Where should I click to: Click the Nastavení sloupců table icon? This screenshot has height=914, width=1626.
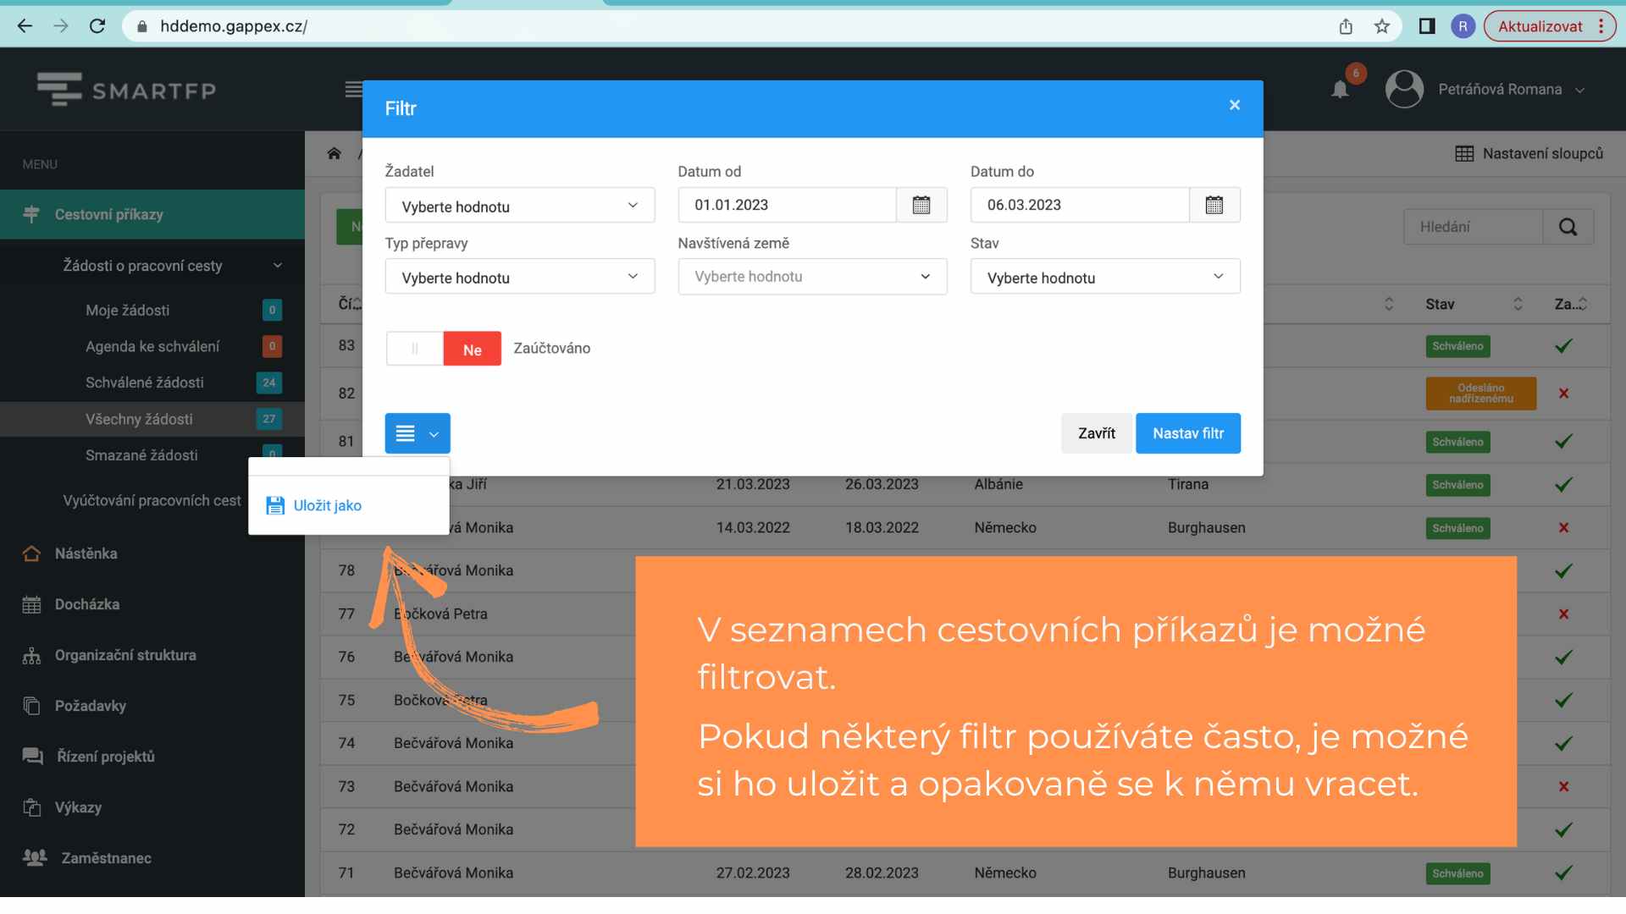(x=1464, y=153)
